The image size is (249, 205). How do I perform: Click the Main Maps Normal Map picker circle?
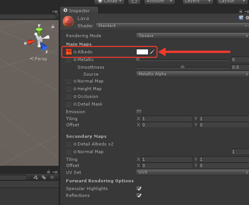coord(75,81)
